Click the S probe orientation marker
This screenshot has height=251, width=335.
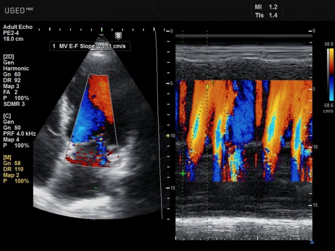click(118, 35)
